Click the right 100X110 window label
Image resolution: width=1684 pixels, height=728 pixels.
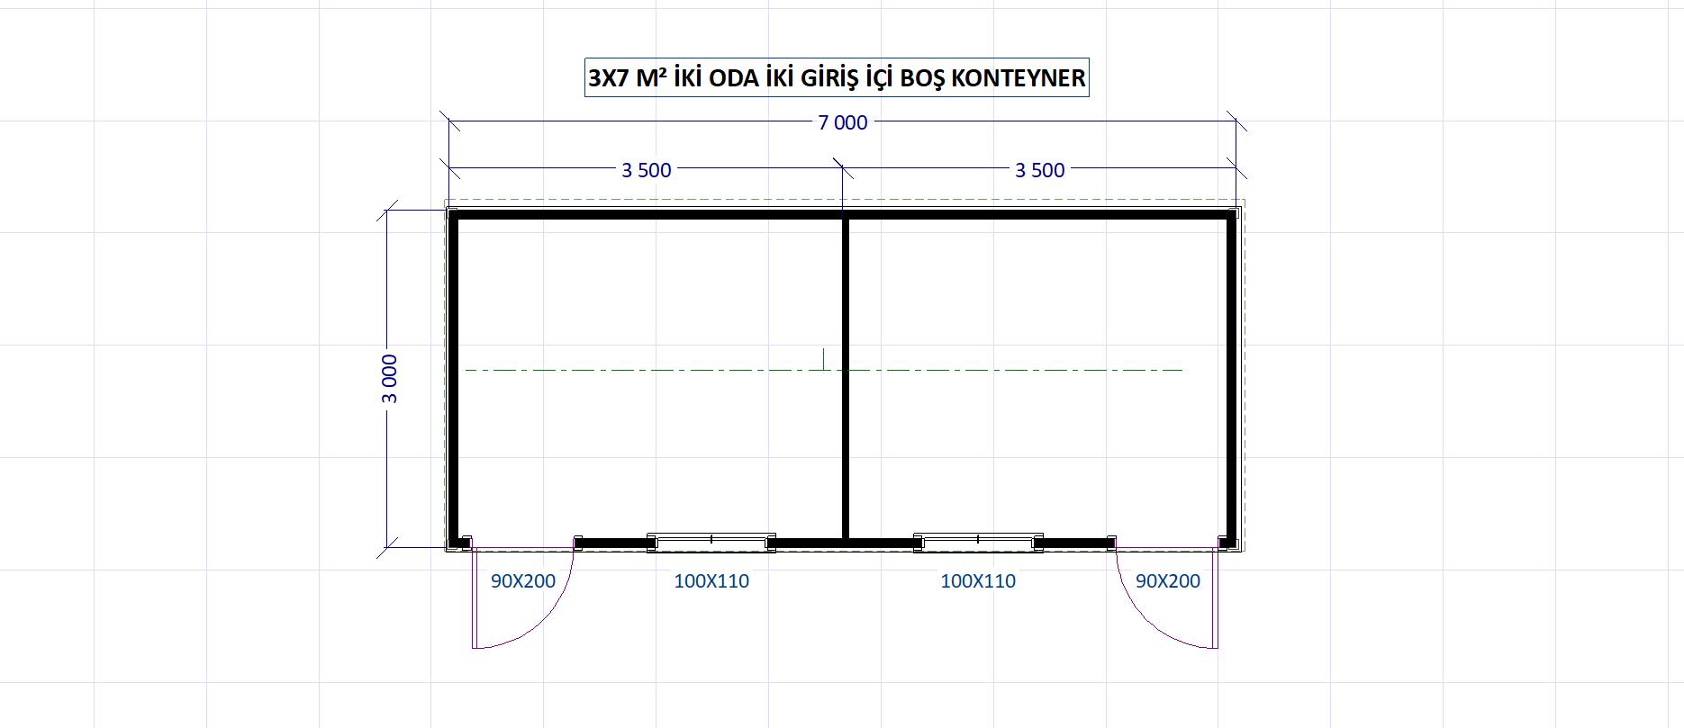point(978,581)
